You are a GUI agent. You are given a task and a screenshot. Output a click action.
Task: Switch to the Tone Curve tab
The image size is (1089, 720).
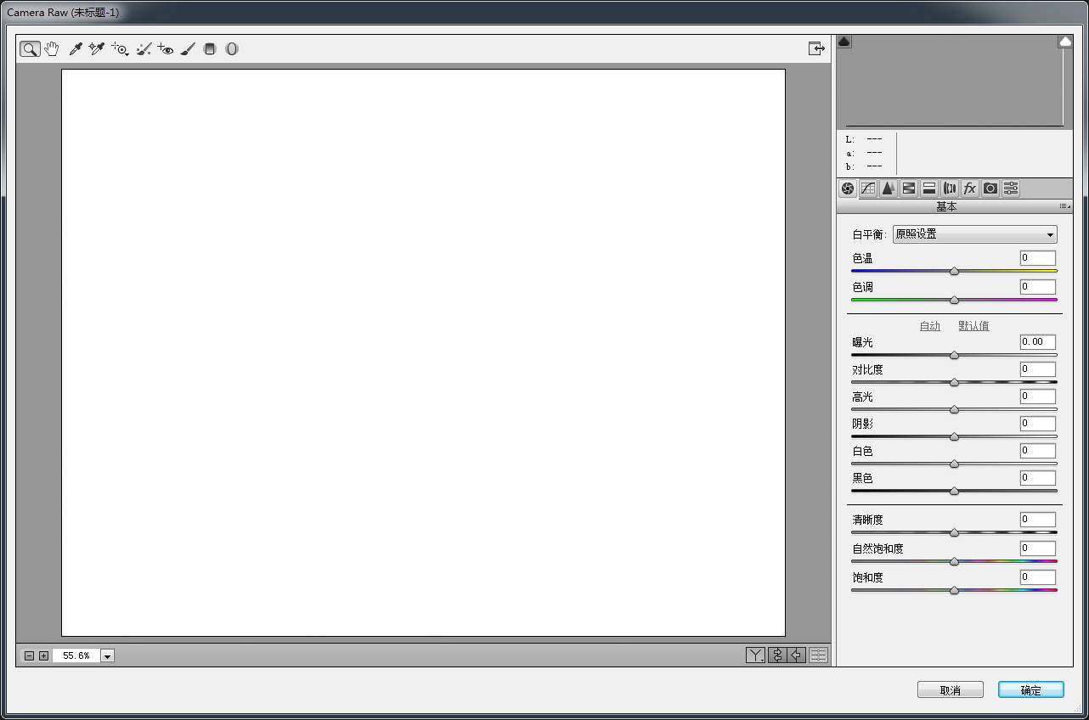tap(868, 188)
